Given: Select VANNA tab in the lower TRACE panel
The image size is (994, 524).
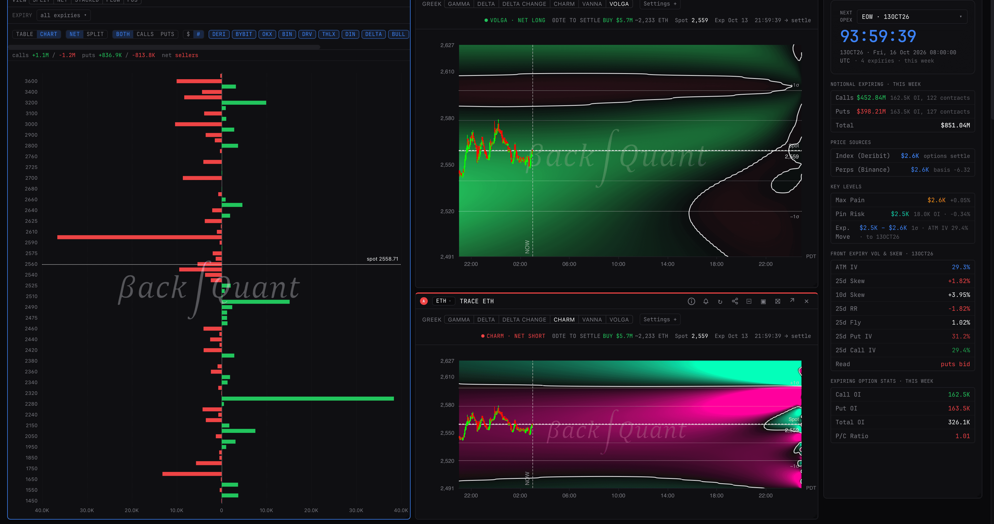Looking at the screenshot, I should click(x=592, y=320).
